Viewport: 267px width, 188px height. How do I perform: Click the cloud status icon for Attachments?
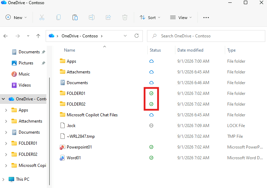(x=151, y=72)
